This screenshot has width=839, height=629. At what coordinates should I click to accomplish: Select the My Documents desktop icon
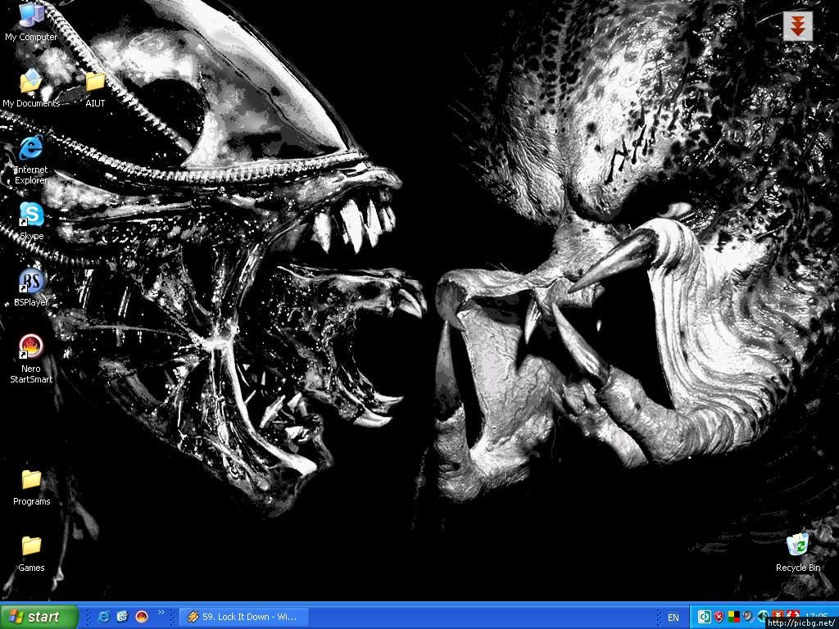[x=31, y=88]
